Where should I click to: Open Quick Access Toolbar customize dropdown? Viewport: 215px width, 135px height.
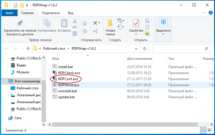(27, 5)
